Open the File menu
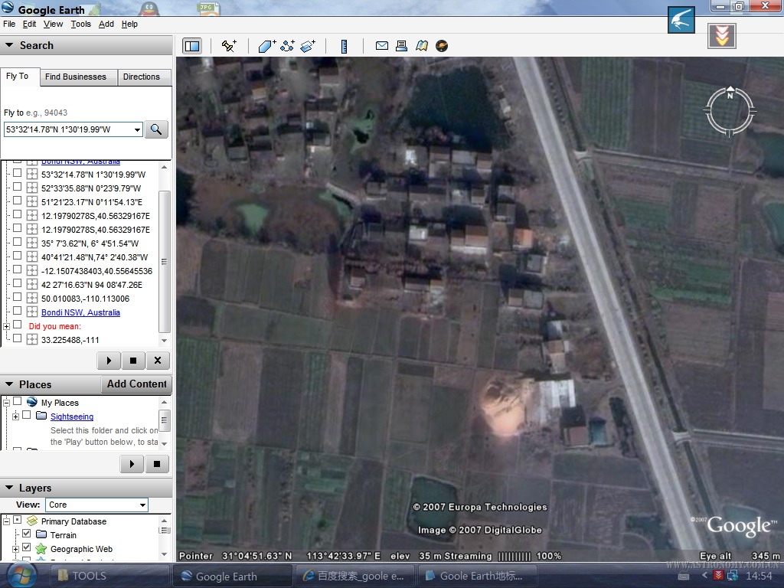Viewport: 784px width, 588px height. click(9, 24)
